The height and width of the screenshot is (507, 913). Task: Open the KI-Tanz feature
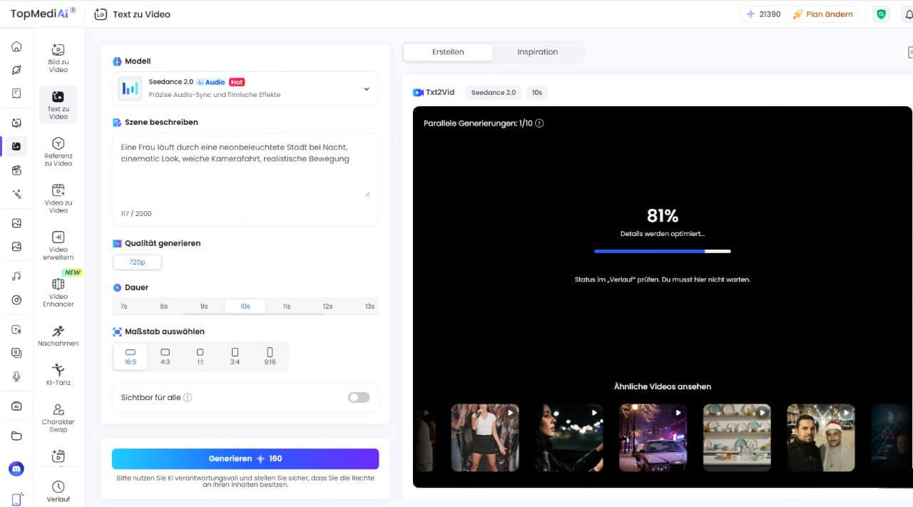point(58,374)
